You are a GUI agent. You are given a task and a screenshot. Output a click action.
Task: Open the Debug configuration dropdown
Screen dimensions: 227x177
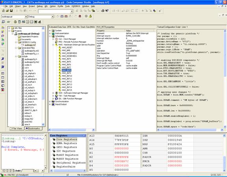pos(52,17)
